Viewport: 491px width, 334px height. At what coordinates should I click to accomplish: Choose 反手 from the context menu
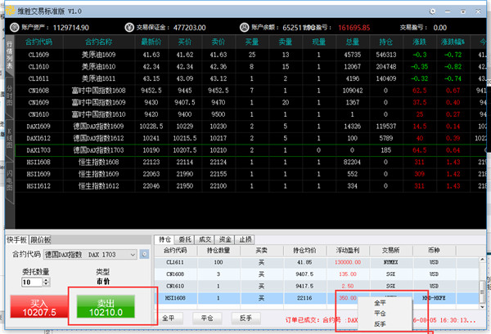pyautogui.click(x=380, y=324)
